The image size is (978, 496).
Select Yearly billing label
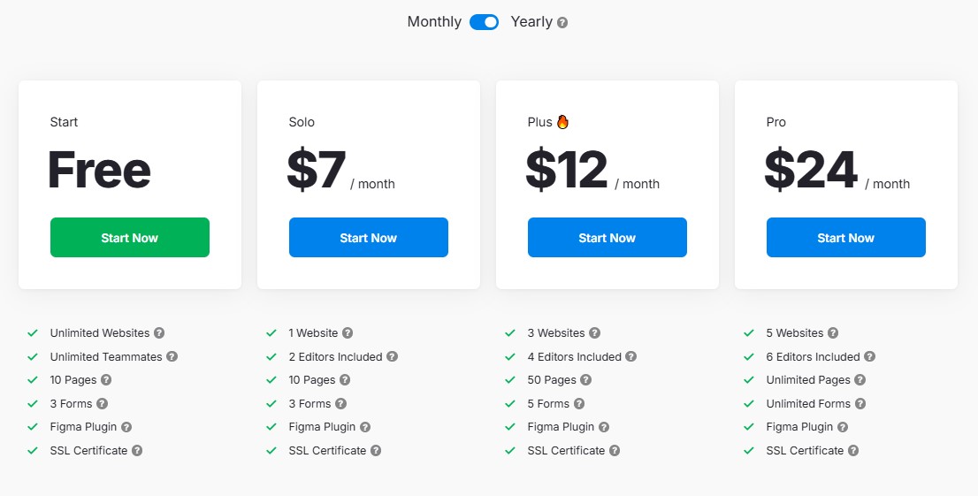[531, 22]
